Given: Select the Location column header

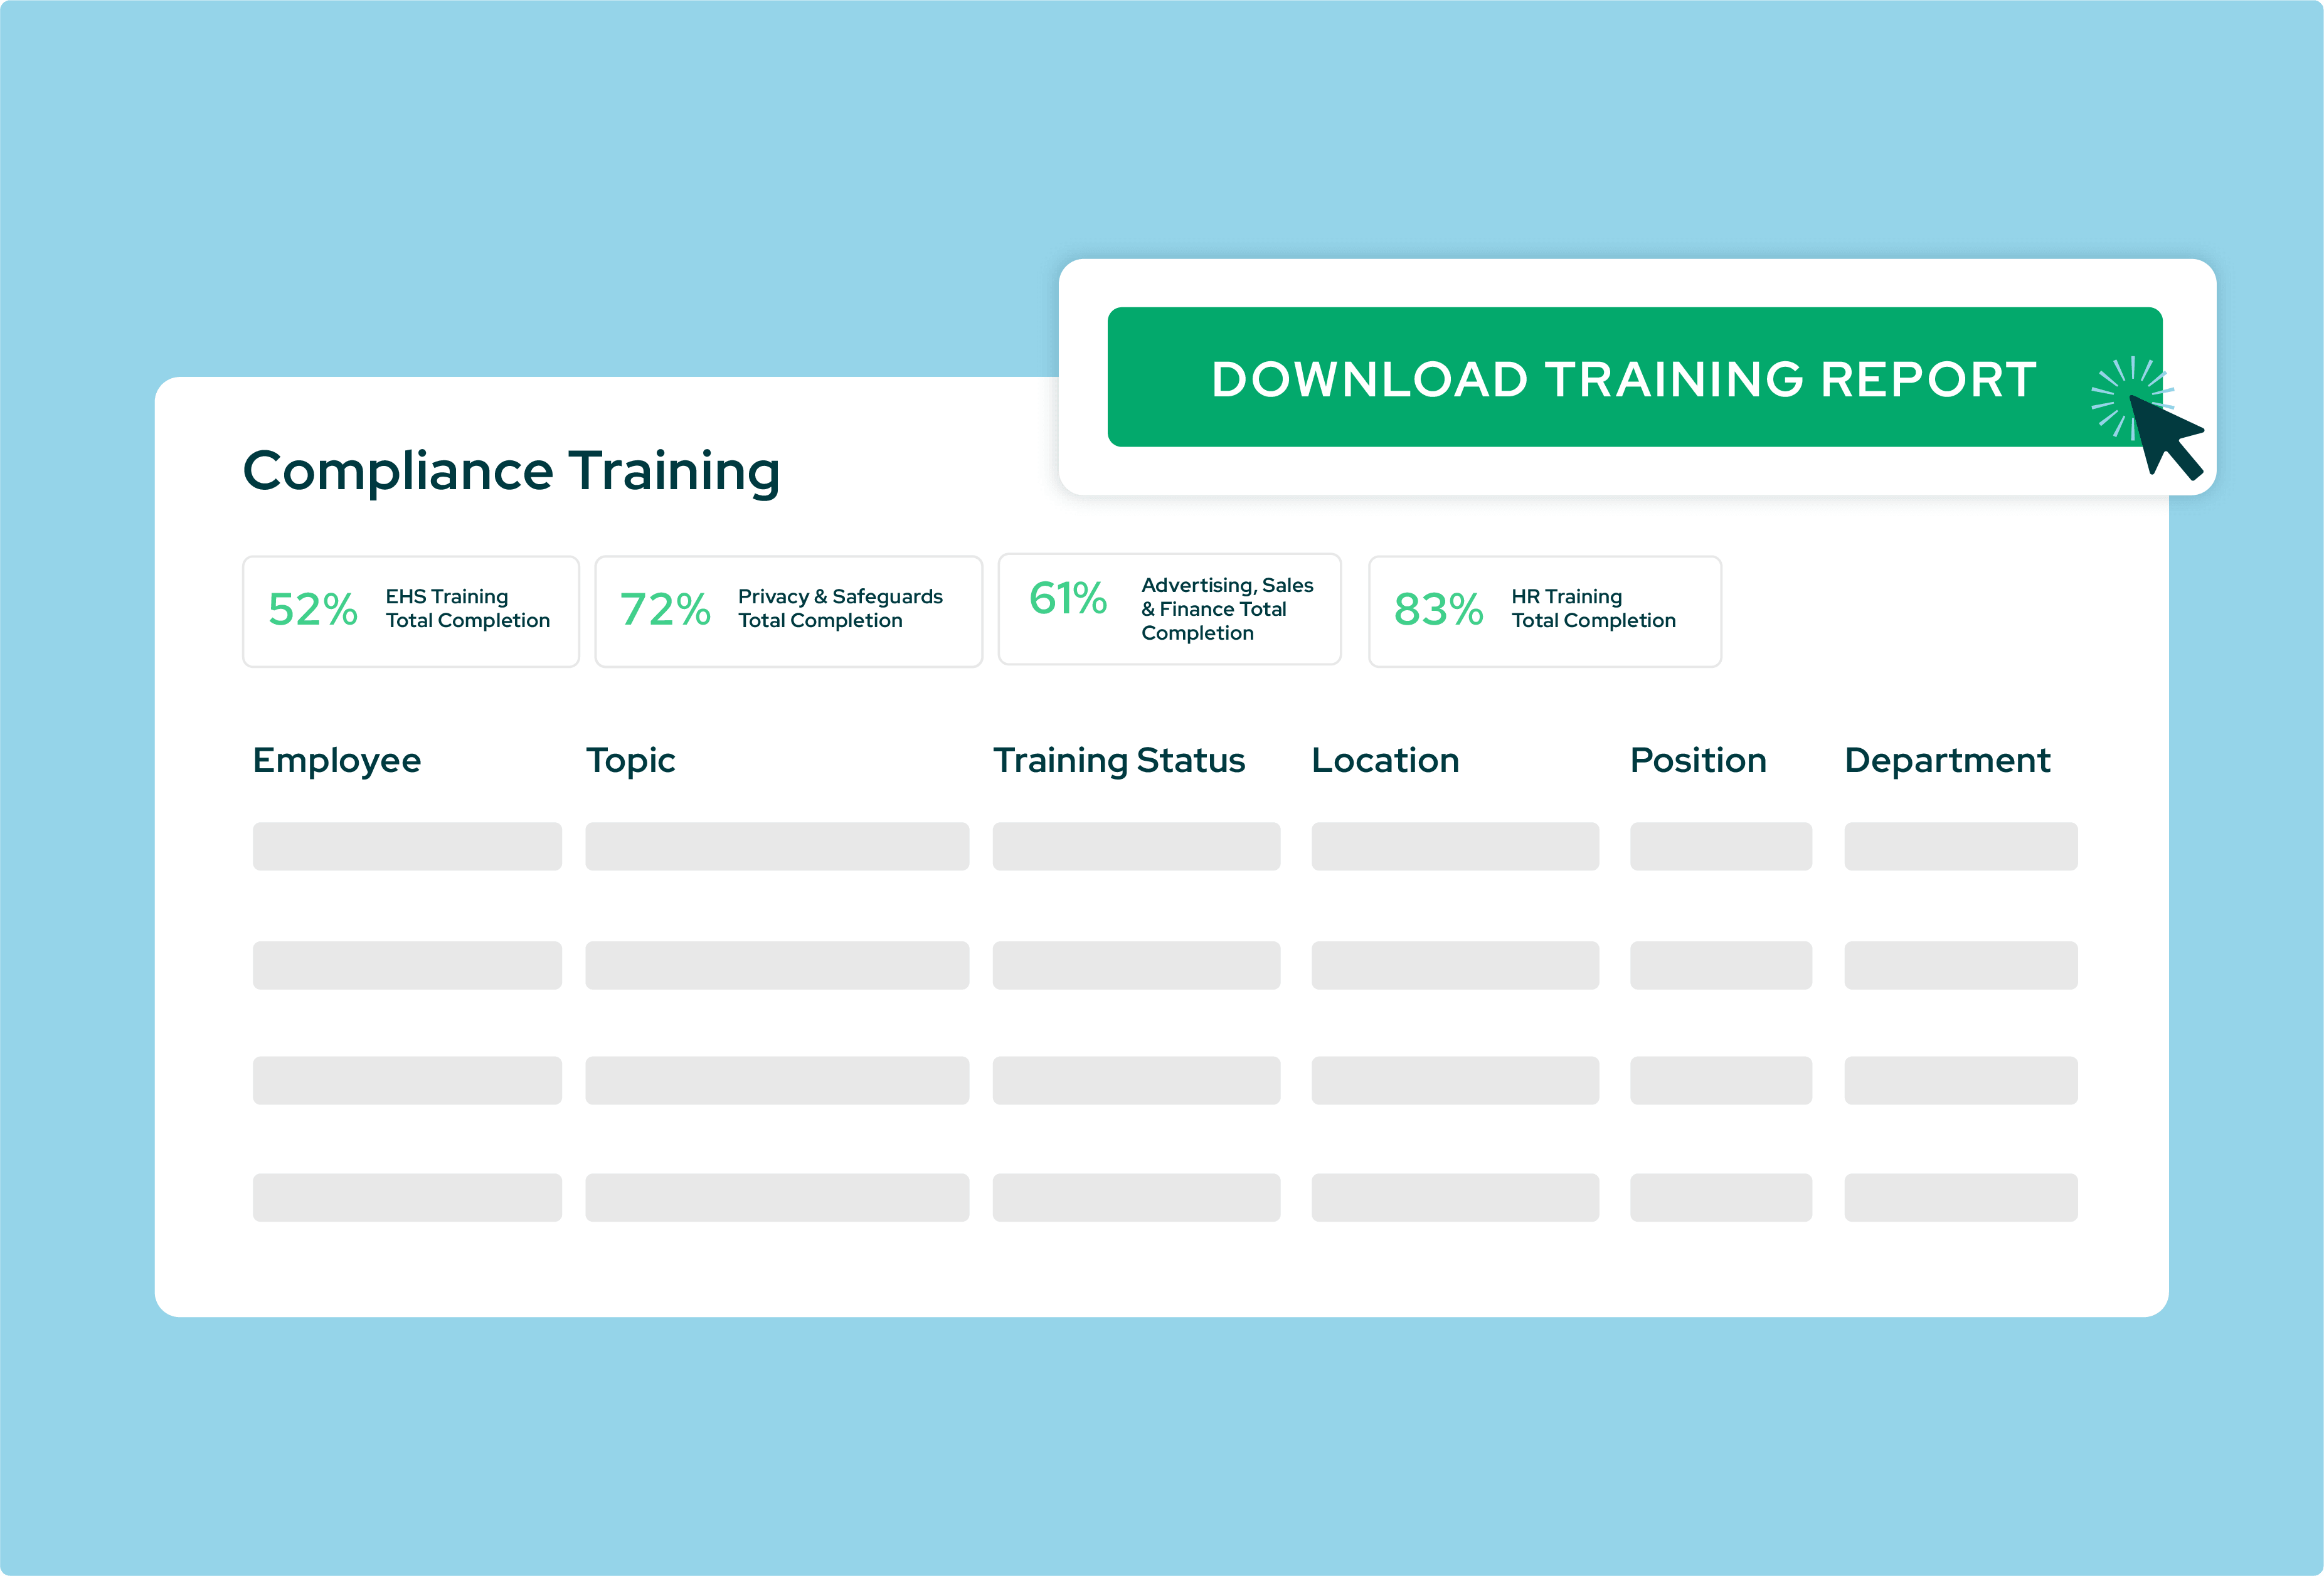Looking at the screenshot, I should pyautogui.click(x=1385, y=761).
